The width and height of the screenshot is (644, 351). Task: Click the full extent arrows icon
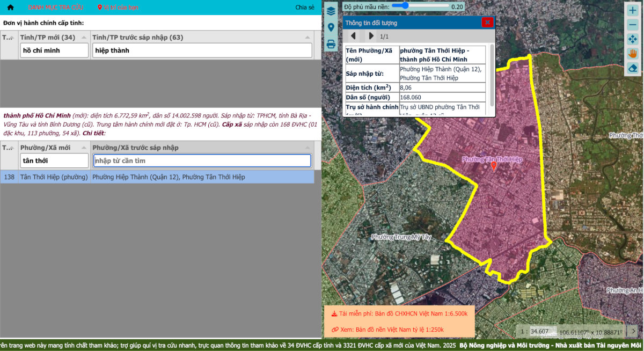click(633, 39)
